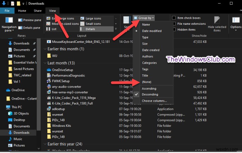
Task: Open Saved Pictures folder
Action: point(21,69)
